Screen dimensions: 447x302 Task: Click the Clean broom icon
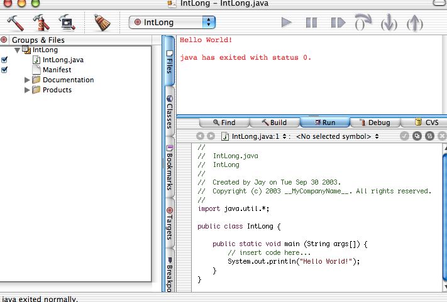pyautogui.click(x=102, y=23)
